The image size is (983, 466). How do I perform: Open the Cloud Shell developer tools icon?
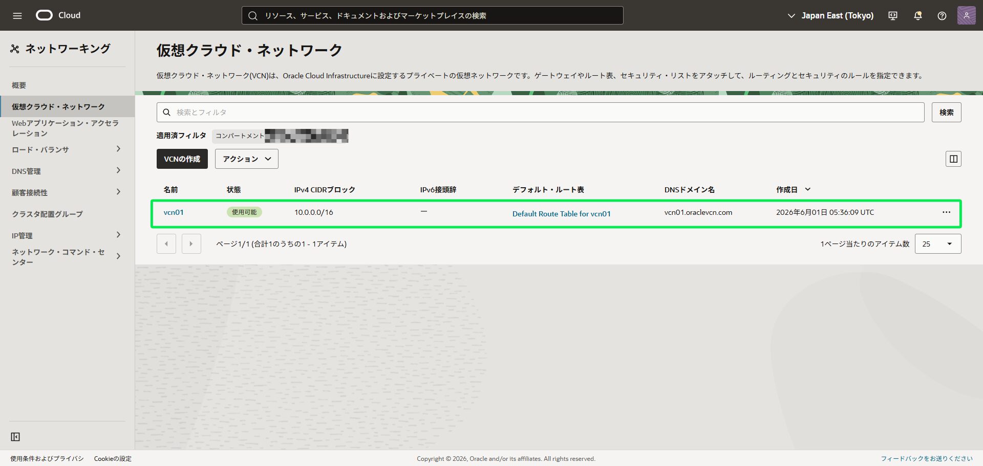pos(893,16)
